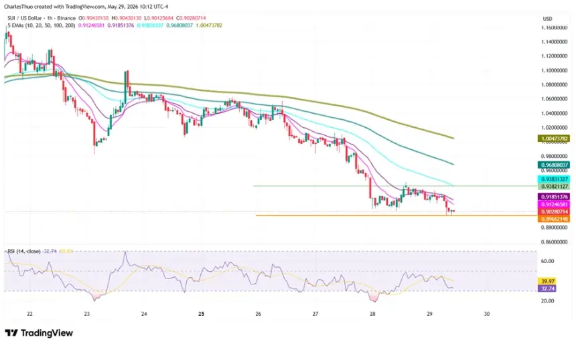Click date label 22 on time axis

29,314
